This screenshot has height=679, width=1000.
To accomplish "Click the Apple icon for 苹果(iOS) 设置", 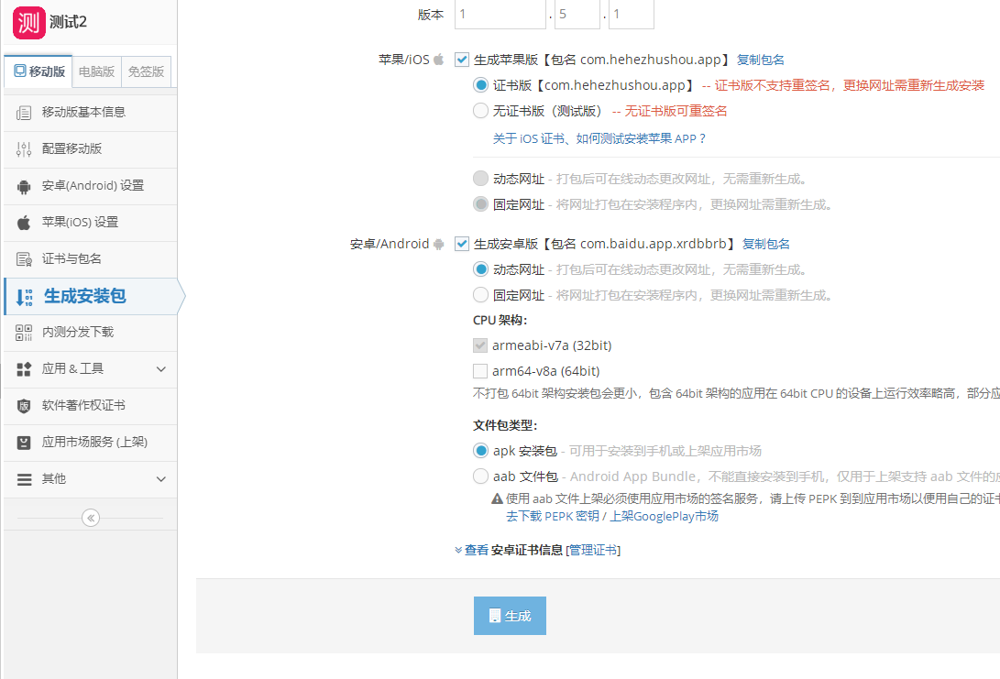I will click(x=22, y=222).
